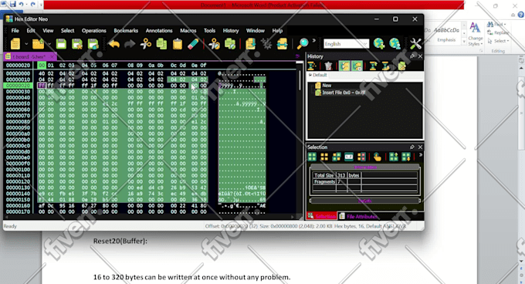The height and width of the screenshot is (284, 525).
Task: Cut selection with the scissors icon
Action: click(146, 44)
